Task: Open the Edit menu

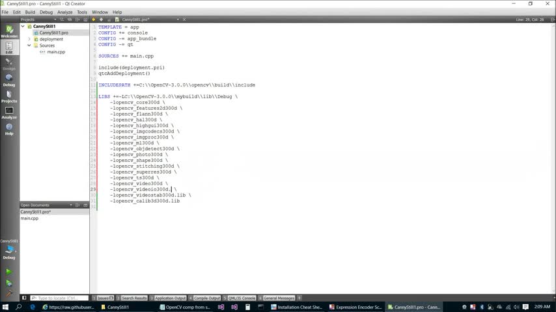Action: (x=17, y=12)
